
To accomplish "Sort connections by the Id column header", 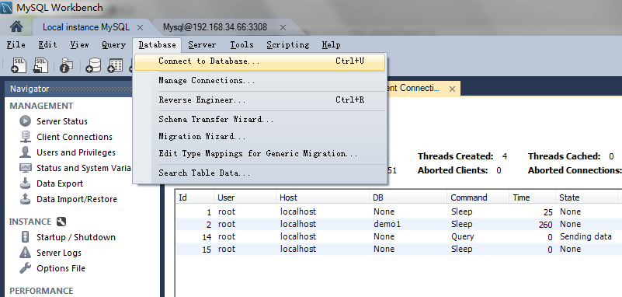I will click(195, 197).
